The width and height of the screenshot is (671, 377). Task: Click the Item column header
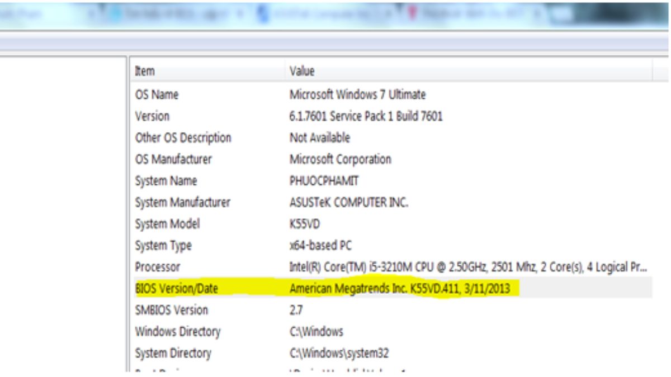(145, 71)
